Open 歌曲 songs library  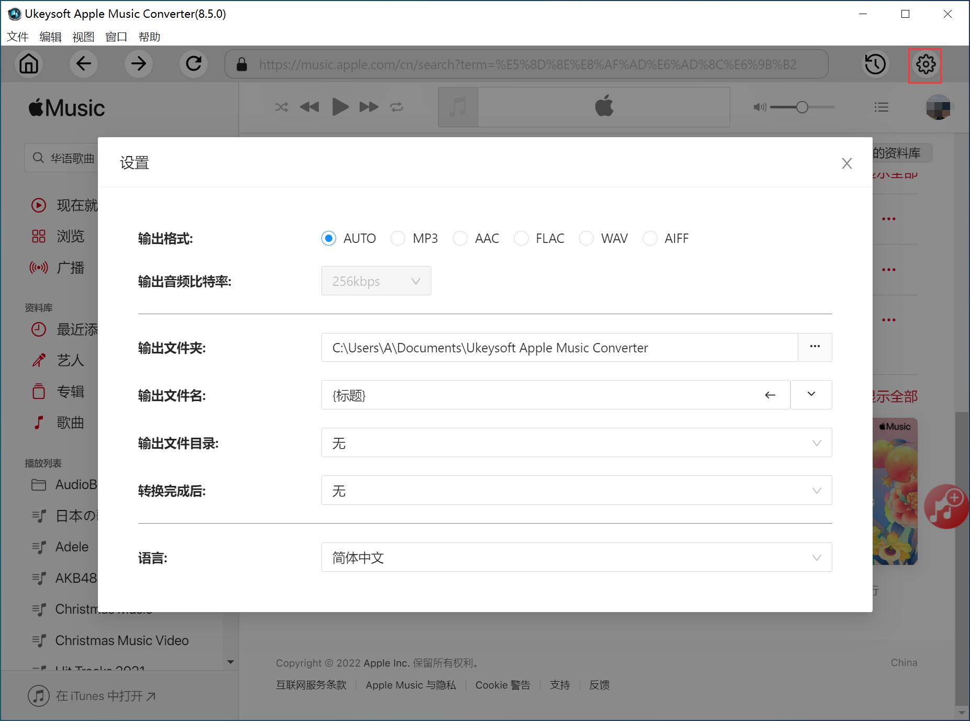58,423
